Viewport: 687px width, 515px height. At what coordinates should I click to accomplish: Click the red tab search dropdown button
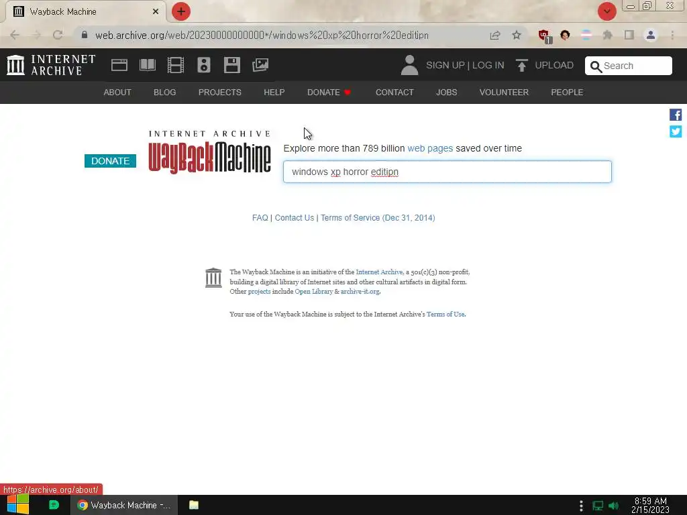point(606,11)
